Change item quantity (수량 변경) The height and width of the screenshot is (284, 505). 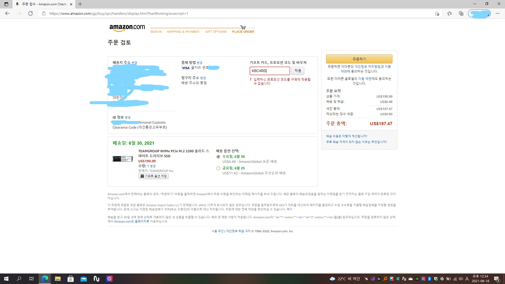click(153, 166)
